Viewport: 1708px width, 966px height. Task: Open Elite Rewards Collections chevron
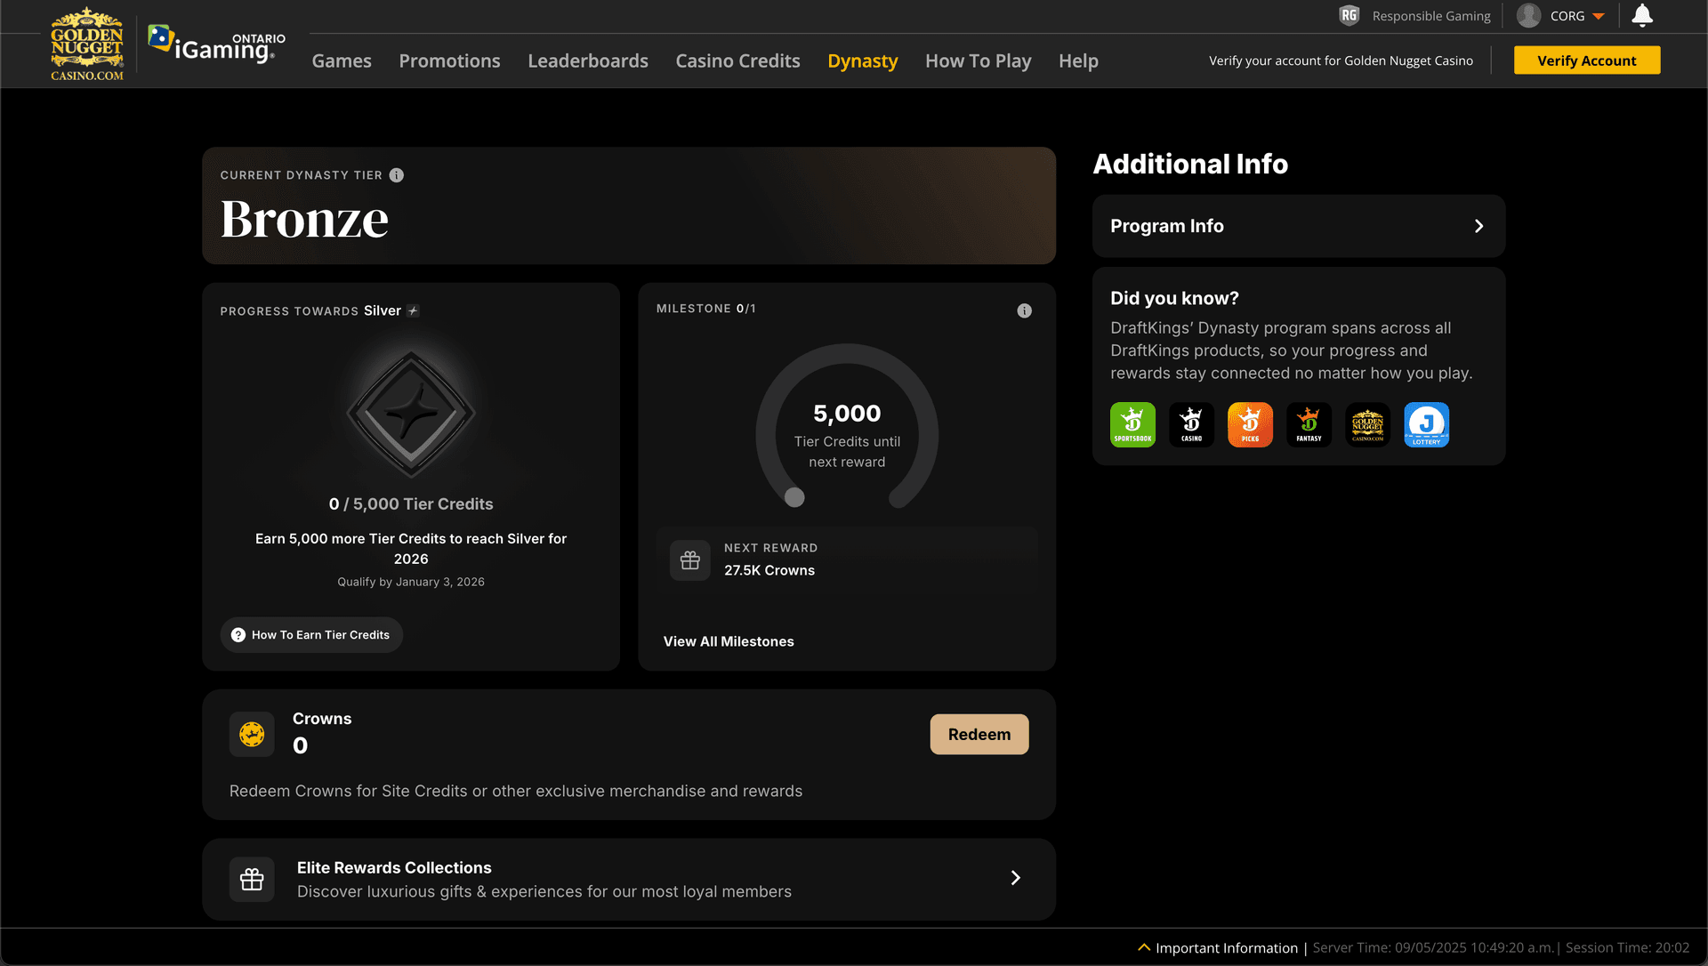click(x=1015, y=879)
